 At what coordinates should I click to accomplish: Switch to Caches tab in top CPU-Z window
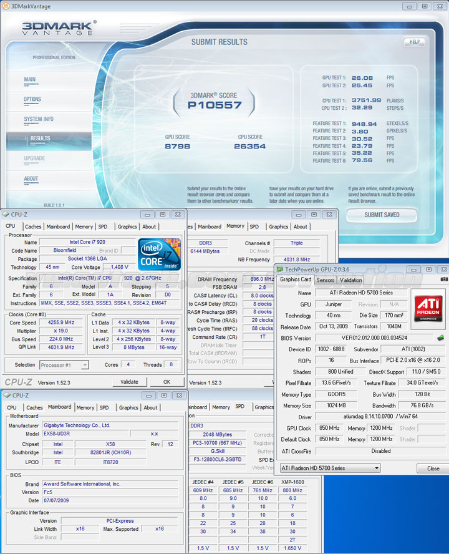33,227
